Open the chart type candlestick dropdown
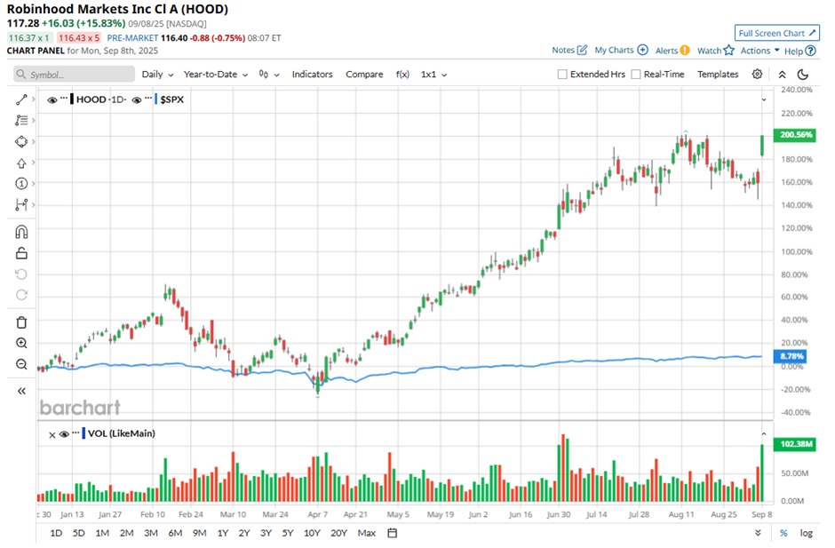Screen dimensions: 835x548 click(269, 75)
